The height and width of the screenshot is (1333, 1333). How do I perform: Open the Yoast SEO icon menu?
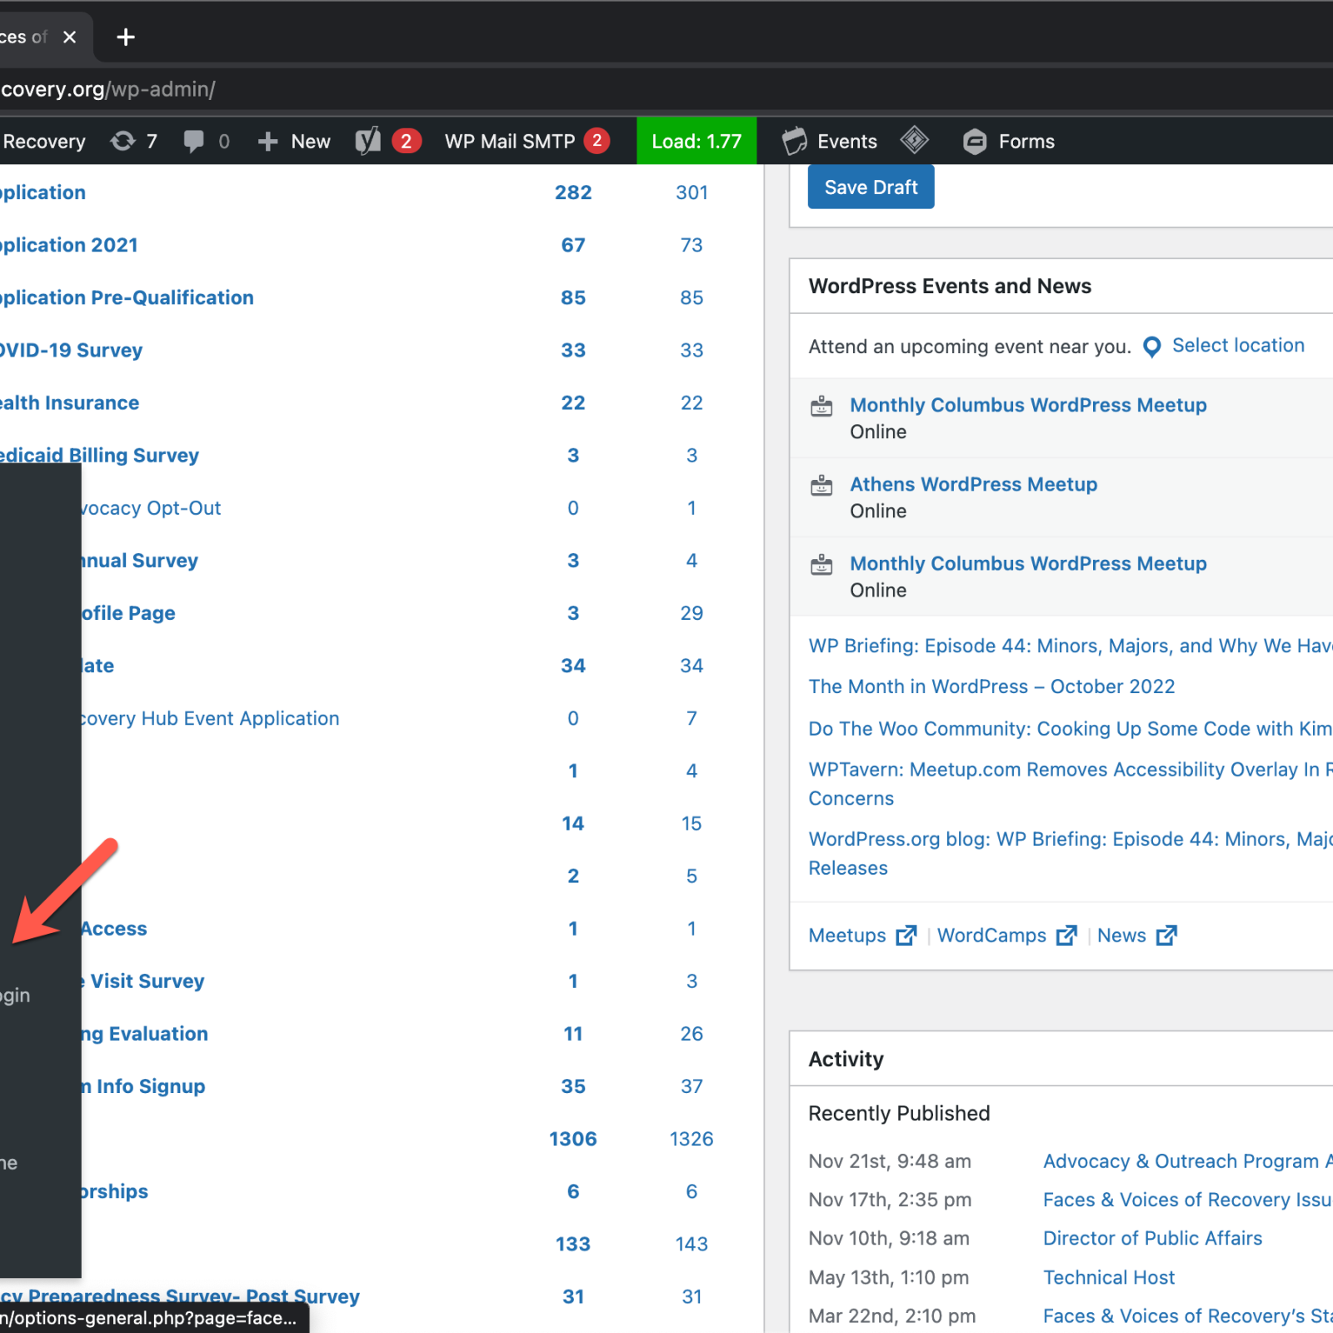click(x=367, y=142)
